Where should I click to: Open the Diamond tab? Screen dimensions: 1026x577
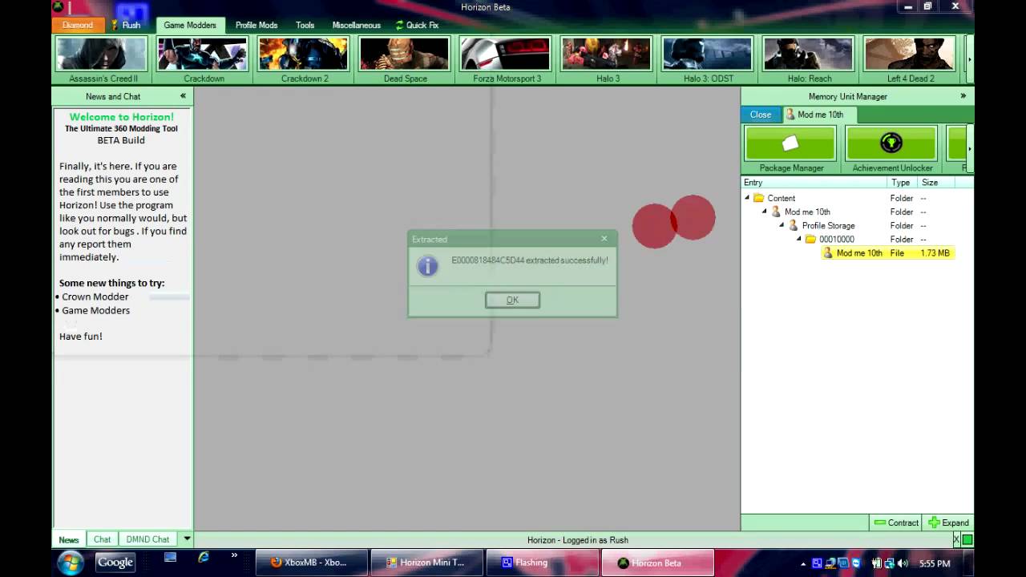pos(78,25)
